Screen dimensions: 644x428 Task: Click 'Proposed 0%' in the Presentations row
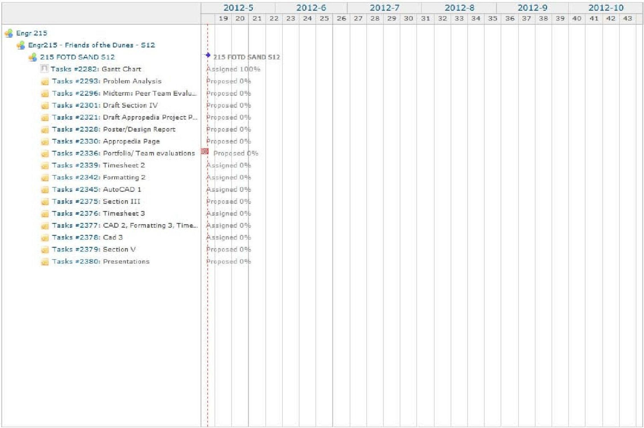(229, 261)
